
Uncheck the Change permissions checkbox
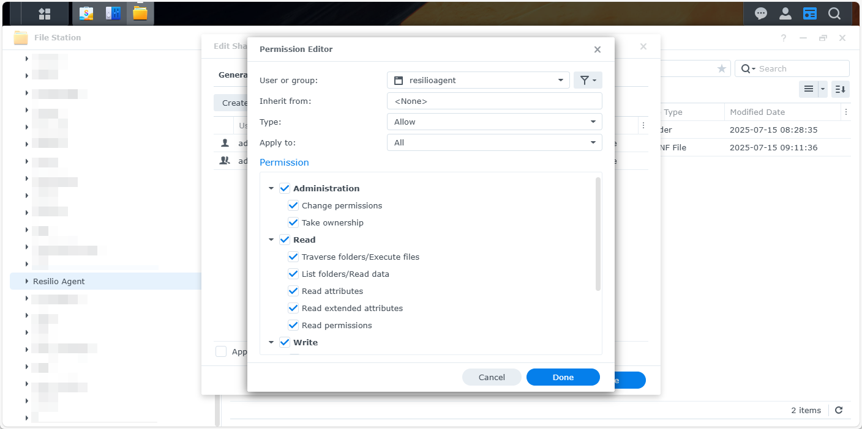[x=293, y=206]
